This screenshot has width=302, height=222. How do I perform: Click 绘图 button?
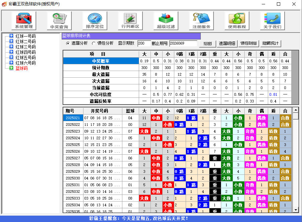[x=207, y=44]
